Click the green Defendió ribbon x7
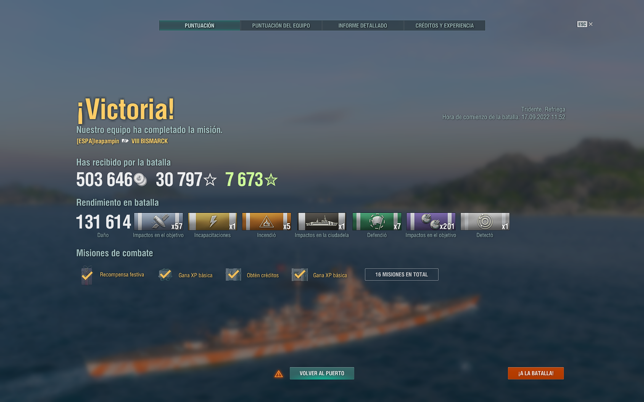 click(377, 222)
